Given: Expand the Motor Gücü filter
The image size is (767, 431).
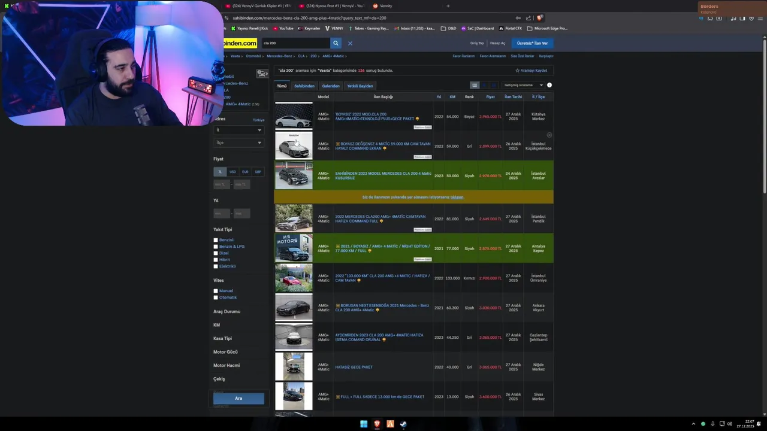Looking at the screenshot, I should pyautogui.click(x=225, y=352).
